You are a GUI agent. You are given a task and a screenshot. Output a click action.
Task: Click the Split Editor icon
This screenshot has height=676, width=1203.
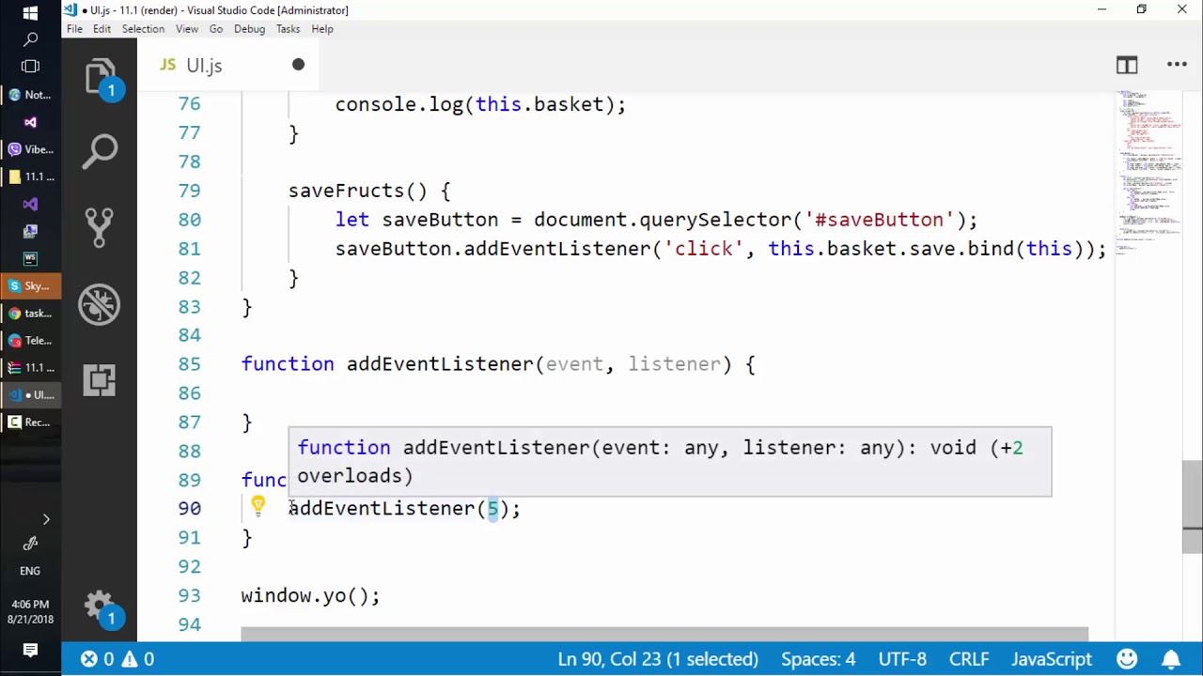pos(1127,65)
